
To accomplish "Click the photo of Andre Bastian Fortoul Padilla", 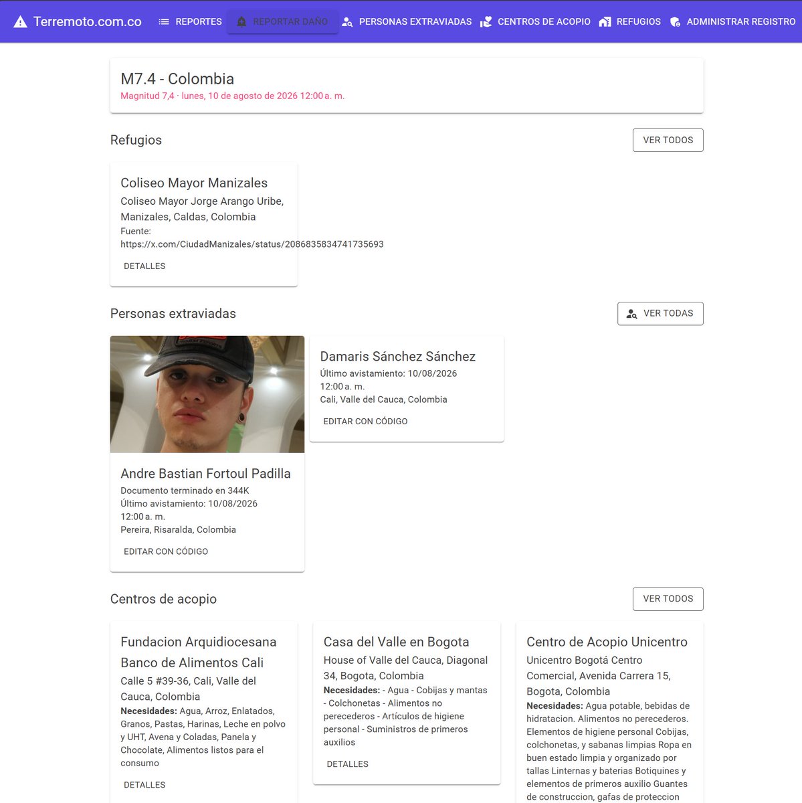I will [x=207, y=394].
